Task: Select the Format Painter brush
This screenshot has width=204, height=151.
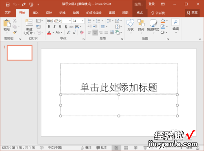Action: [15, 32]
